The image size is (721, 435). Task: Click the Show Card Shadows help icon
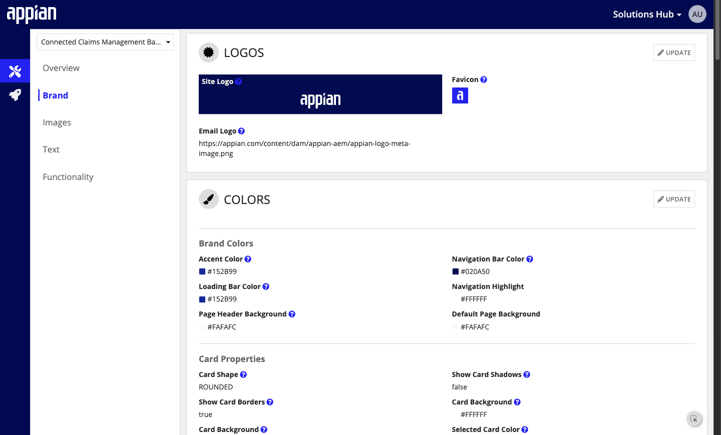(x=527, y=374)
